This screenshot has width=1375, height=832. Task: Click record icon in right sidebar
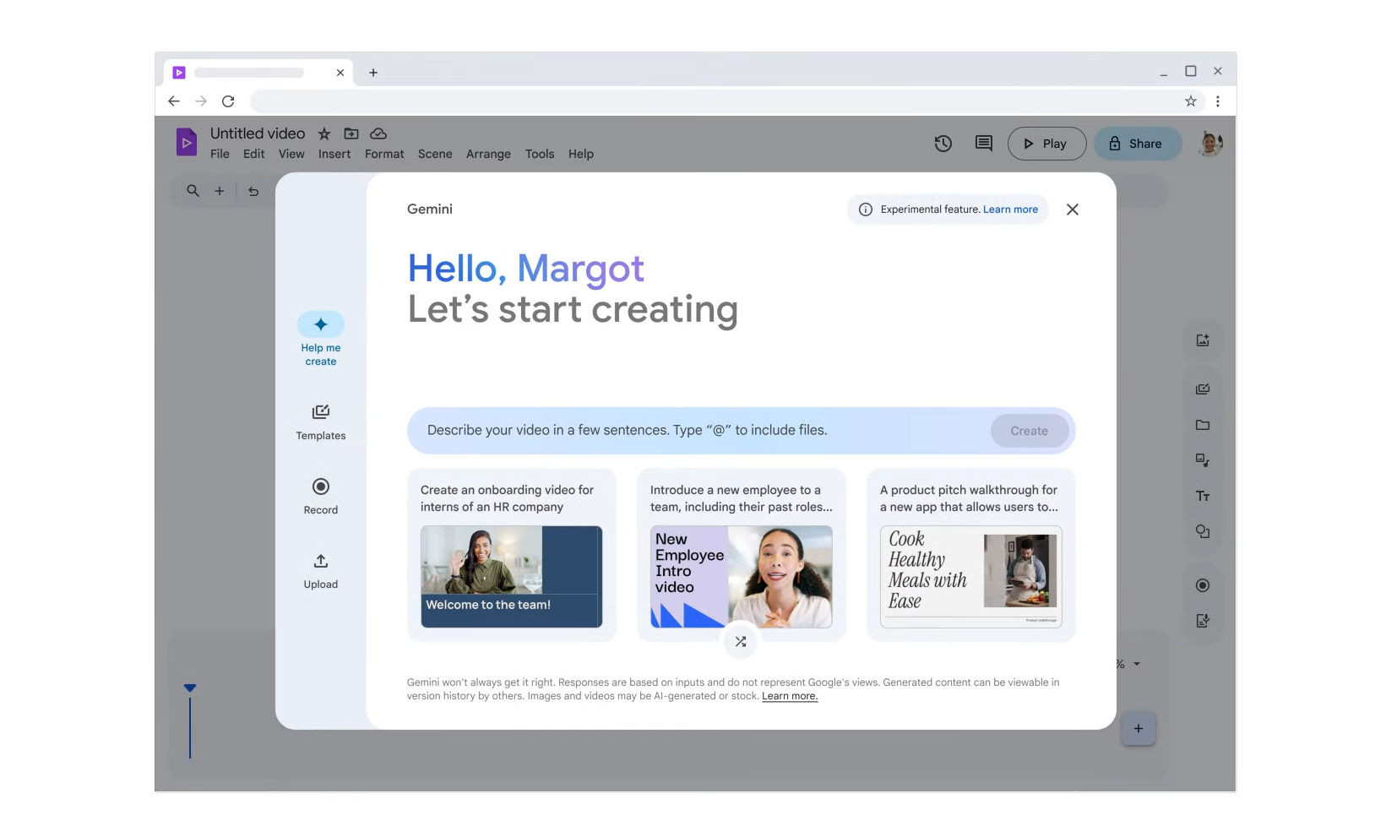click(x=1203, y=585)
